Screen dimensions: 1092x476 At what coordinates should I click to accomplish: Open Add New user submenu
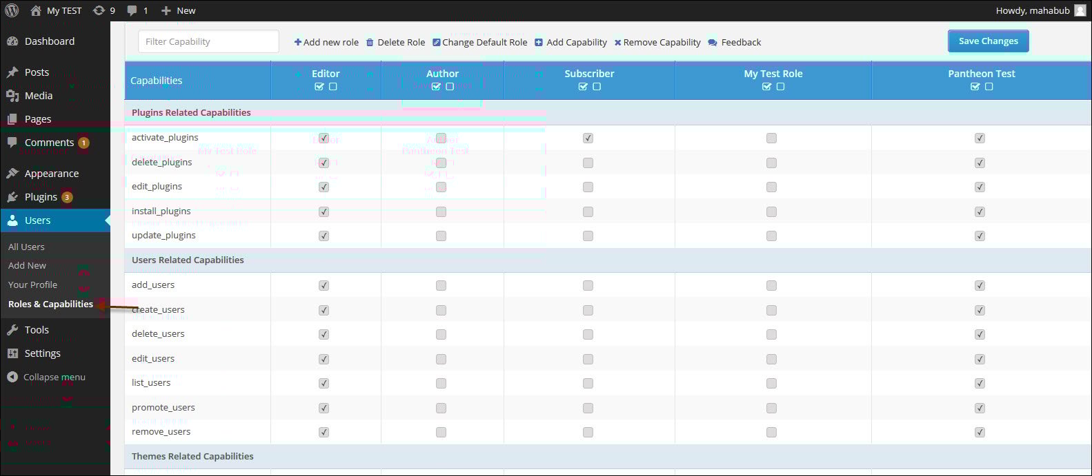coord(27,266)
